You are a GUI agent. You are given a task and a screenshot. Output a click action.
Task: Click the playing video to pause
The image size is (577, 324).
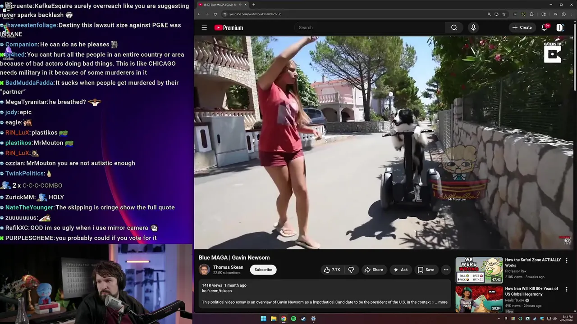[x=384, y=142]
